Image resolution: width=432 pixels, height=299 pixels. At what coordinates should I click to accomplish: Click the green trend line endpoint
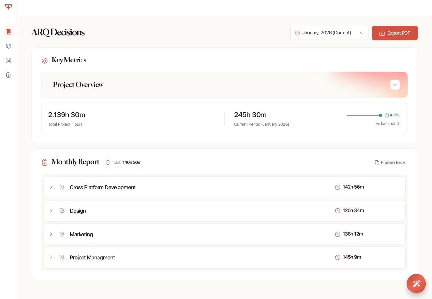click(380, 115)
